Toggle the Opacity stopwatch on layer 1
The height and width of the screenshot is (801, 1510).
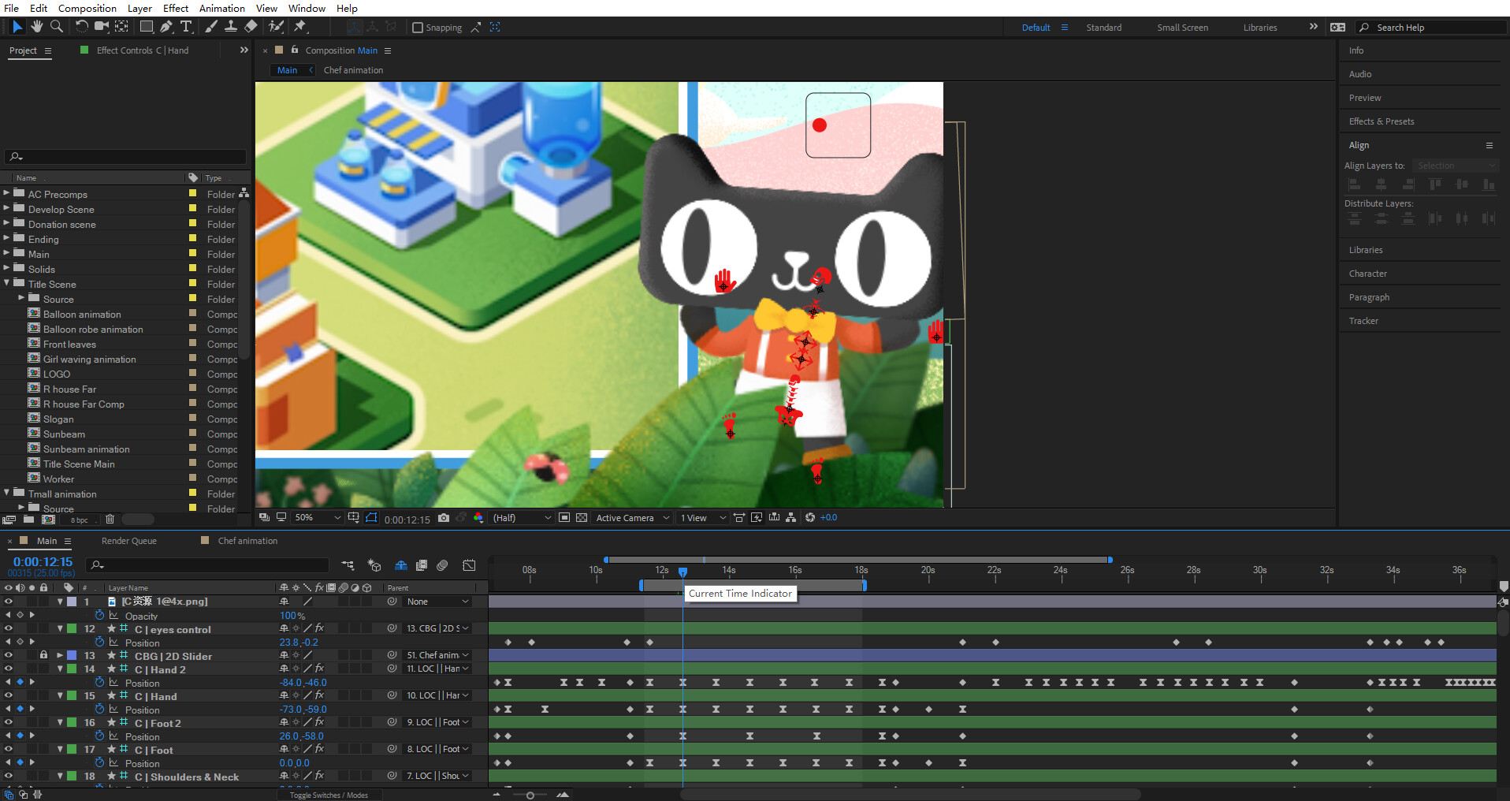[99, 615]
